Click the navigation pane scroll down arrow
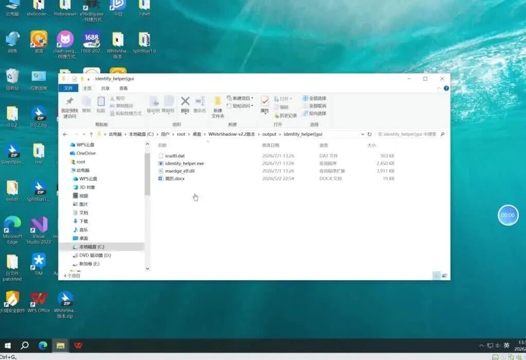 pos(147,268)
